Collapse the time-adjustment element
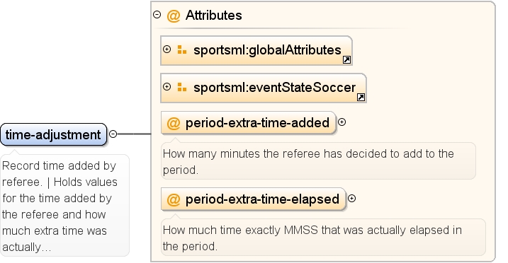 tap(113, 134)
